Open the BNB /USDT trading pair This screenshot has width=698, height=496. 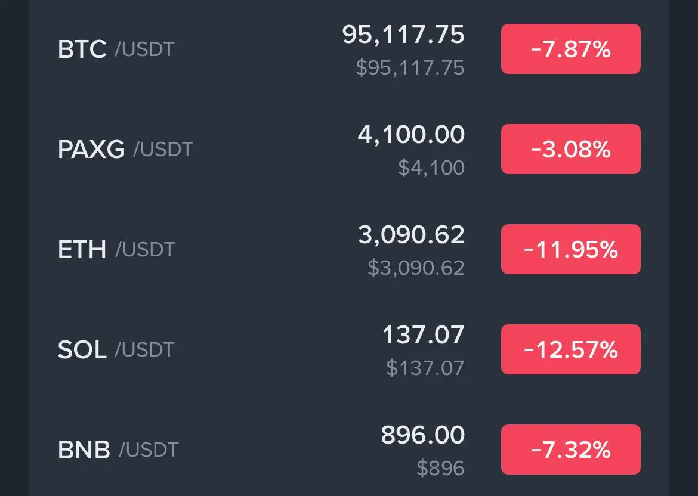(x=118, y=449)
